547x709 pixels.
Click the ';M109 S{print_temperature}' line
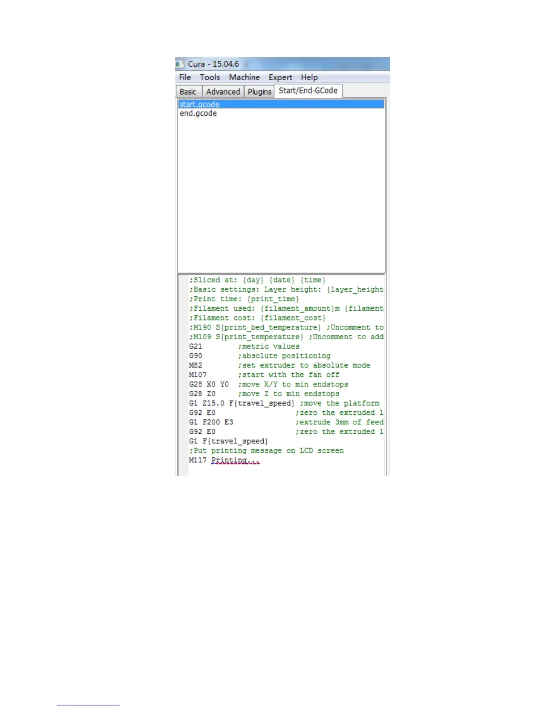point(286,337)
